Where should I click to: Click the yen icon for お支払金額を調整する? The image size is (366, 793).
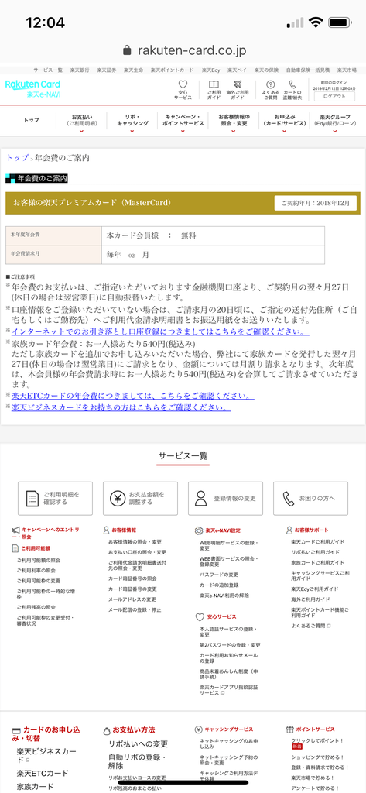coord(118,498)
